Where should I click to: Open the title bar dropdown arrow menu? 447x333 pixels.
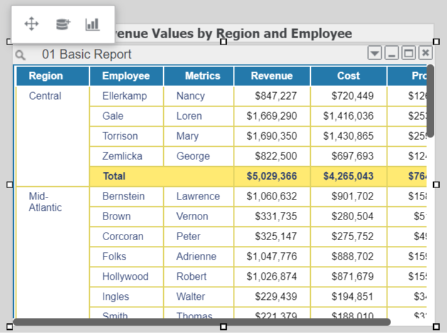375,53
